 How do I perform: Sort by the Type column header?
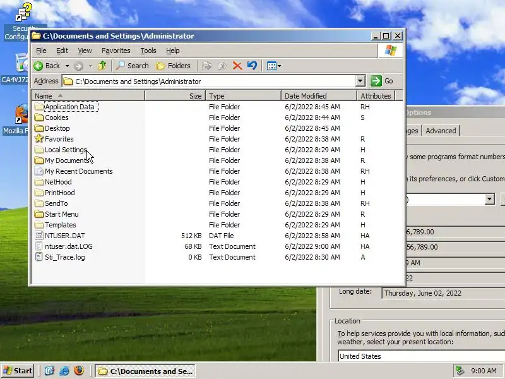coord(244,96)
